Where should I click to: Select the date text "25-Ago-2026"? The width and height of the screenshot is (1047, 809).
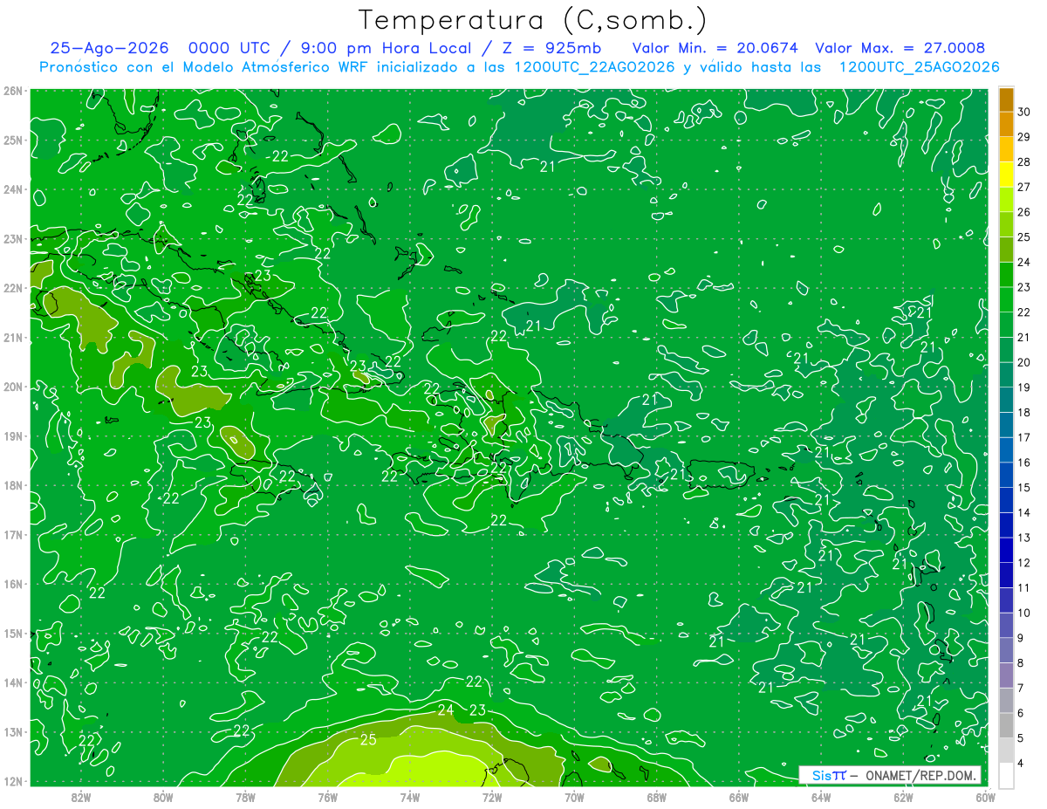(110, 48)
